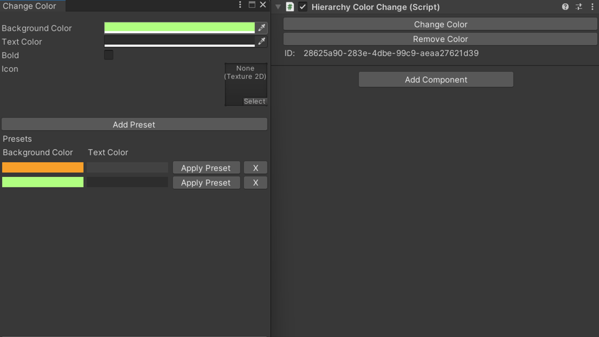The height and width of the screenshot is (337, 599).
Task: Click the Background Color eyedropper icon
Action: tap(262, 28)
